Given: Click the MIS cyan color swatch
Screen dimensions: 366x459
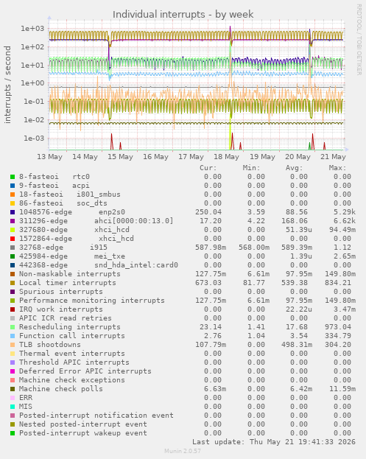Looking at the screenshot, I should [13, 407].
